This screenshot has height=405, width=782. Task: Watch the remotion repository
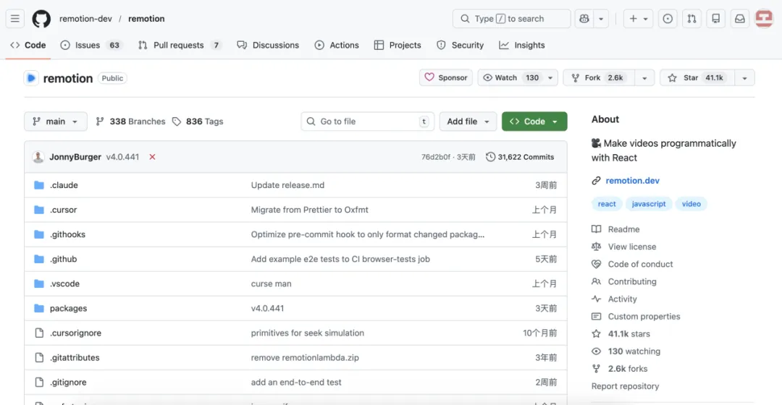click(510, 77)
